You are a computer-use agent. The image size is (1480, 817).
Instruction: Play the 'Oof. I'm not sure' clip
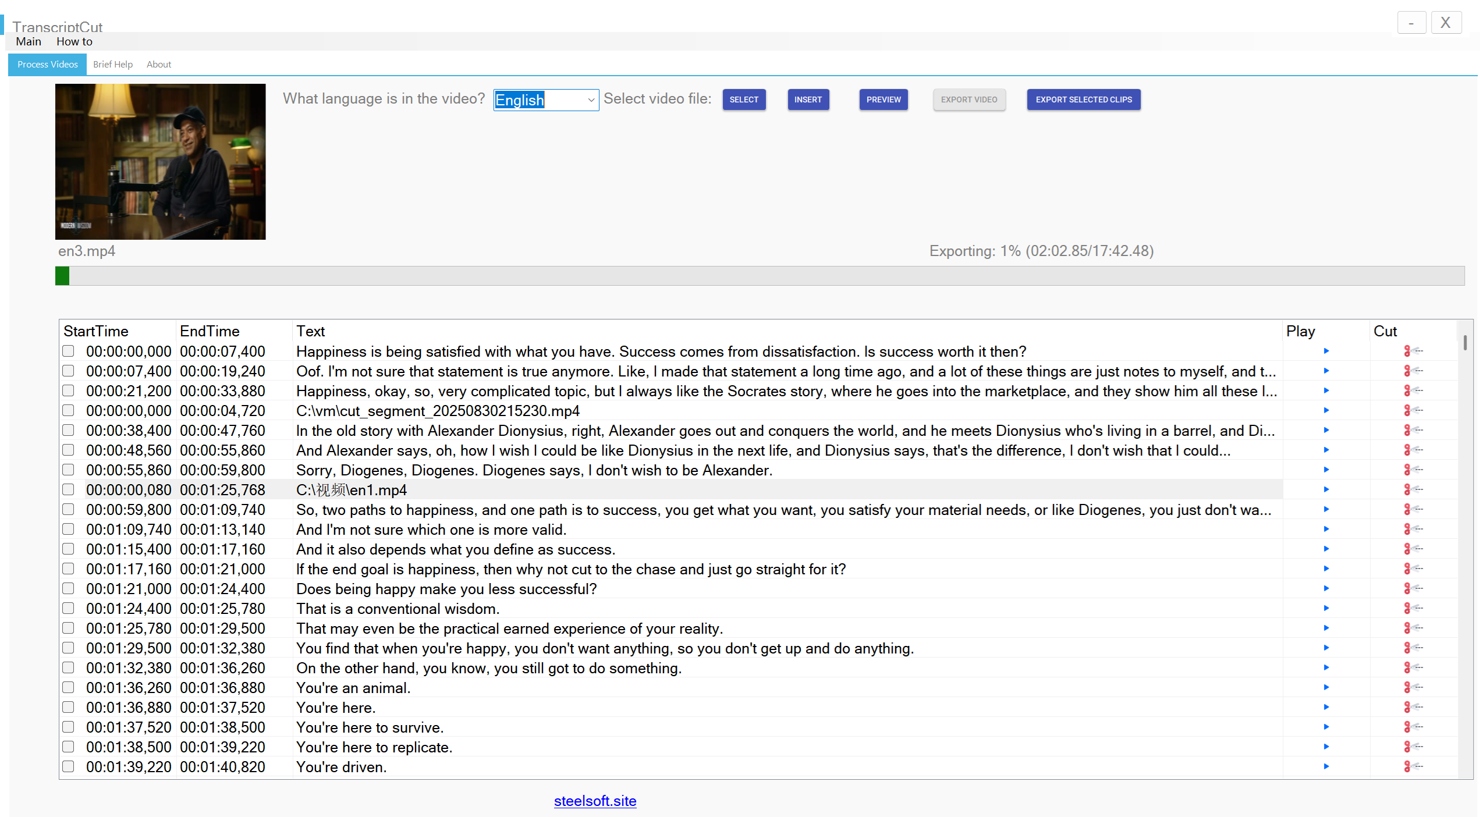pyautogui.click(x=1326, y=371)
